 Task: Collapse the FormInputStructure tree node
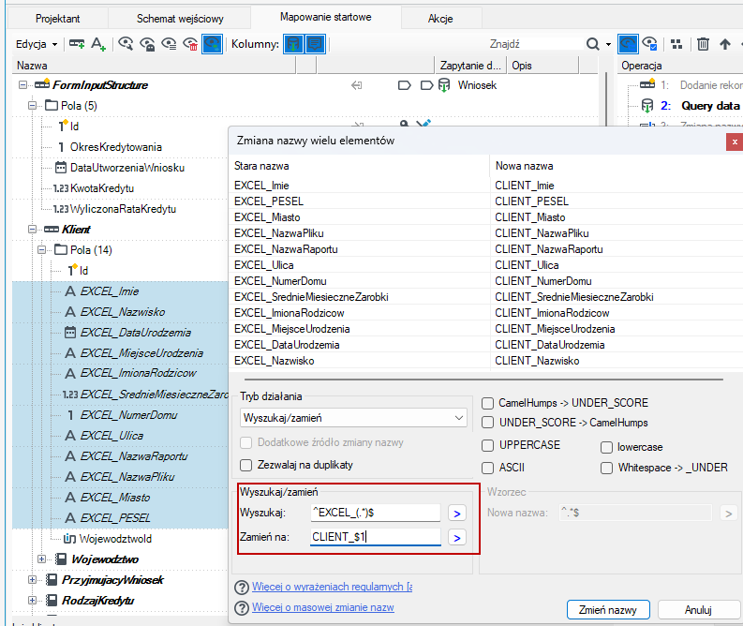click(22, 85)
